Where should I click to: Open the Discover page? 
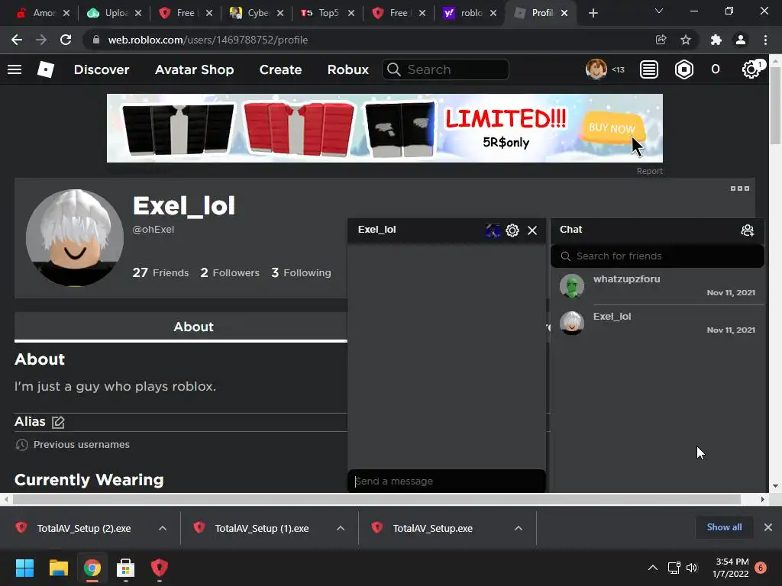[x=102, y=69]
